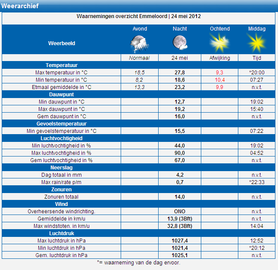Click the min dew point value 12,7
The width and height of the screenshot is (278, 270).
180,102
